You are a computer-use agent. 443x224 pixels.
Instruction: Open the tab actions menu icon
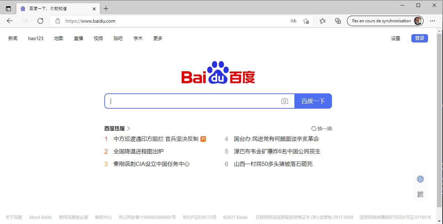[x=8, y=9]
